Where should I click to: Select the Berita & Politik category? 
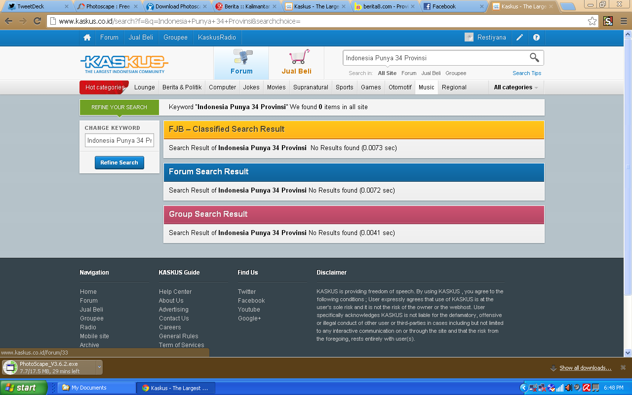(182, 87)
